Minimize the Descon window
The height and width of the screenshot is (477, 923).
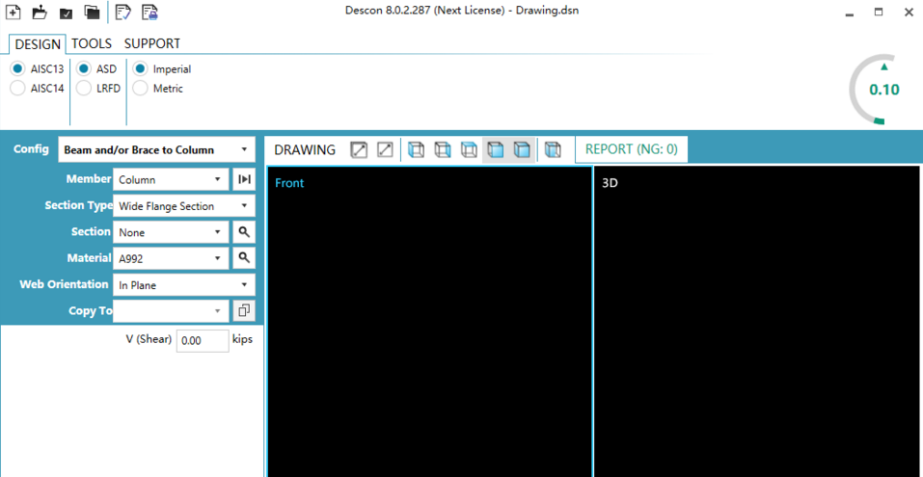click(x=850, y=13)
